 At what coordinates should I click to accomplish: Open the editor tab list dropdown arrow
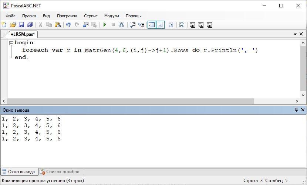tap(295, 34)
